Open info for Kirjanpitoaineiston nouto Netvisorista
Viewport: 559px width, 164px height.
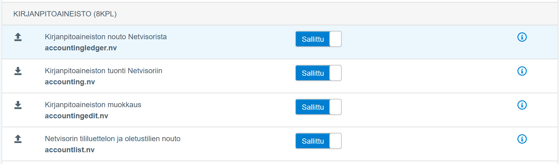pyautogui.click(x=522, y=37)
